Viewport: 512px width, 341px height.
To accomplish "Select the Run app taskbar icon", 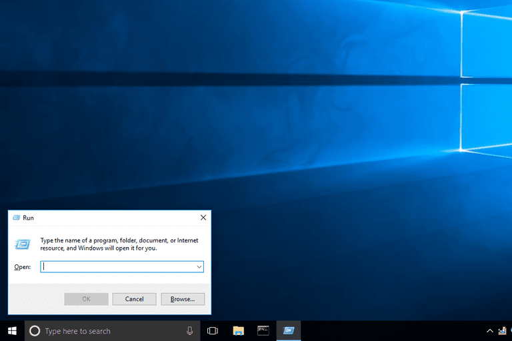I will (289, 331).
